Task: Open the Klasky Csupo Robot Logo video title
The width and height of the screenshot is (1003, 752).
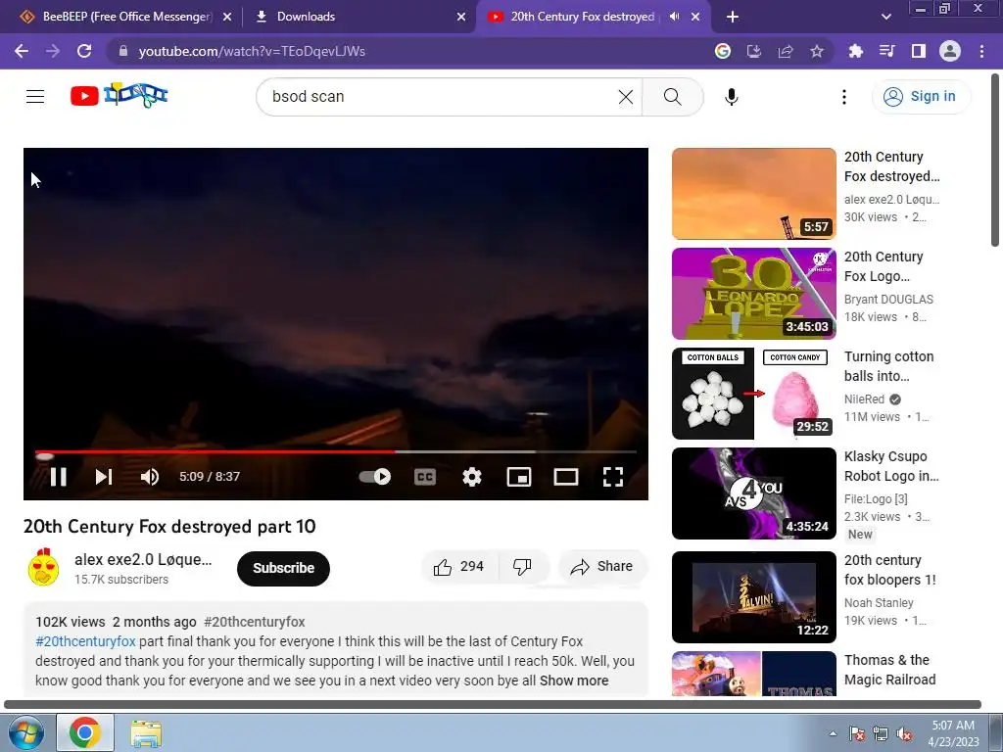Action: tap(891, 466)
